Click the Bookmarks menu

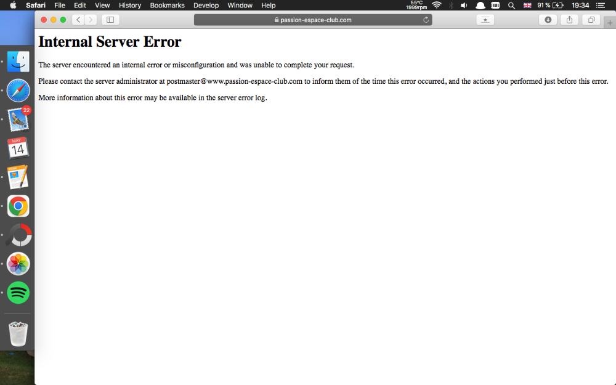167,5
